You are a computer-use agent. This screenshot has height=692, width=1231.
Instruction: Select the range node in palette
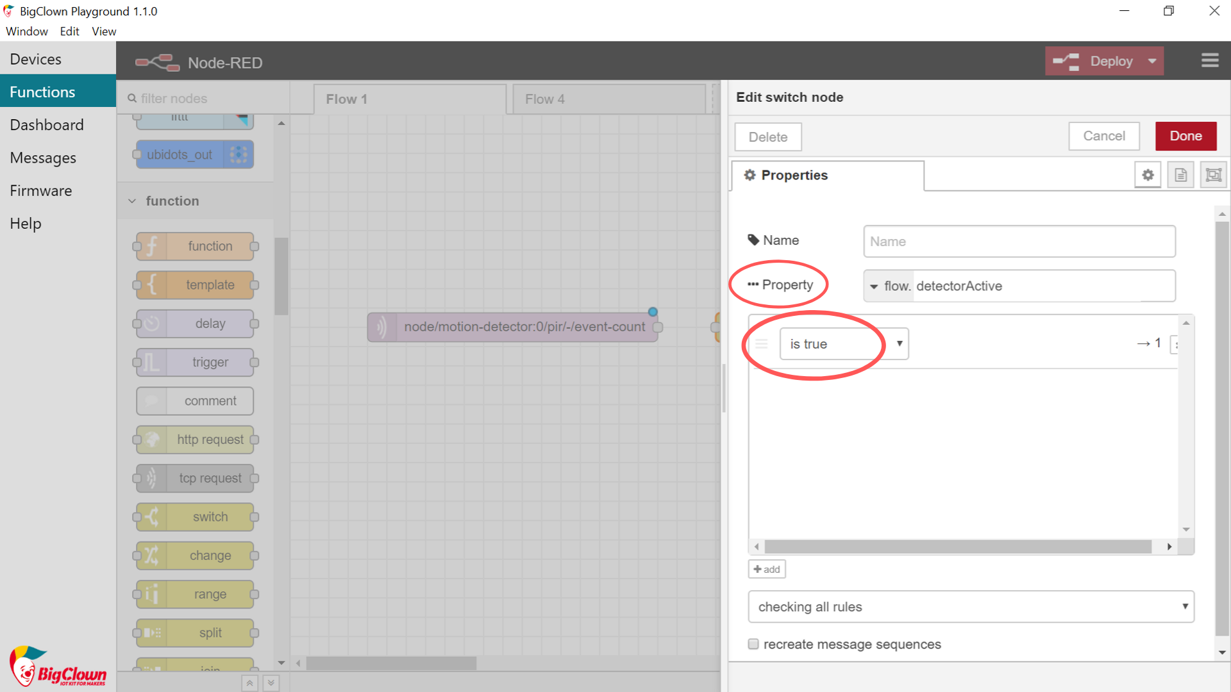(195, 595)
